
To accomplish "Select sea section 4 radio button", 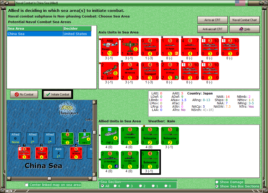I will click(x=115, y=186).
